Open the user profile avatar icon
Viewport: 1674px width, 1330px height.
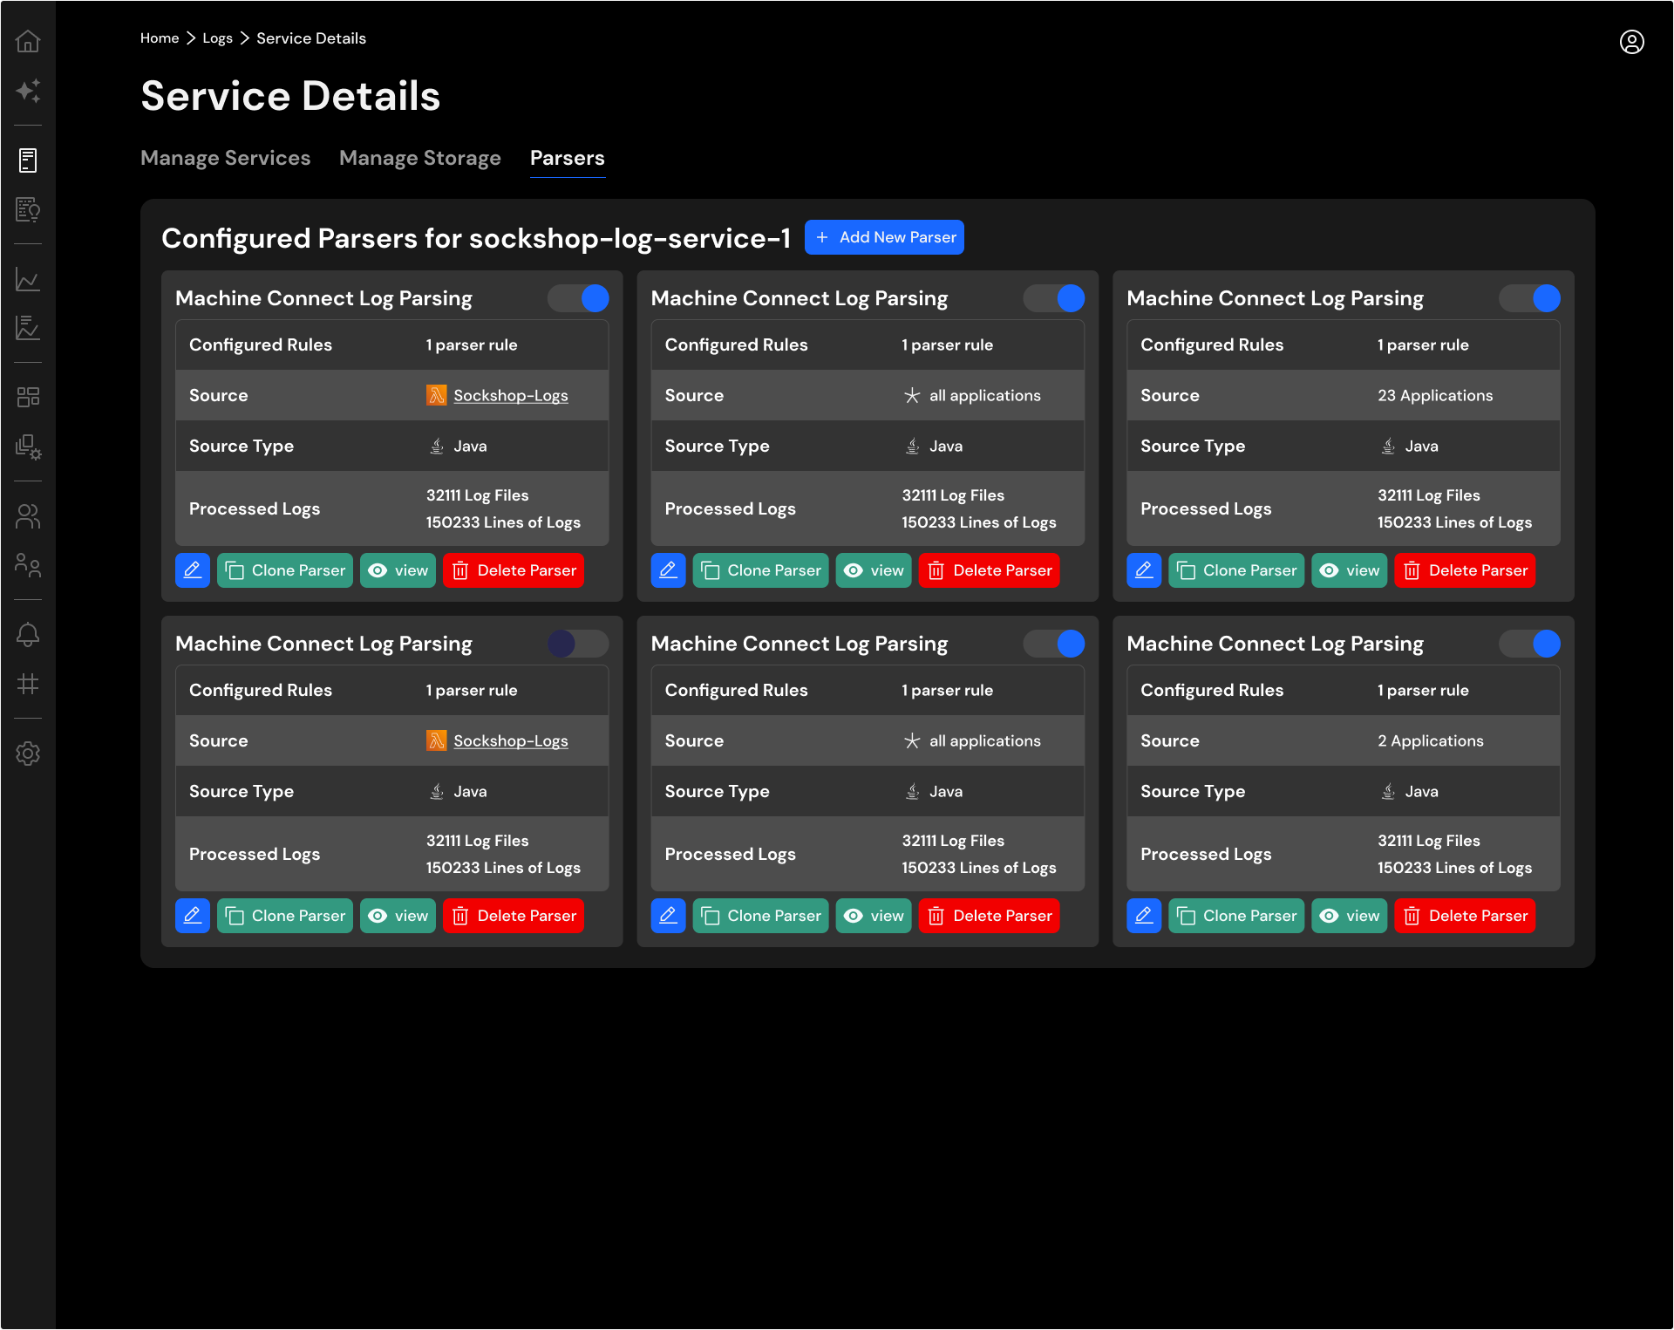coord(1632,42)
